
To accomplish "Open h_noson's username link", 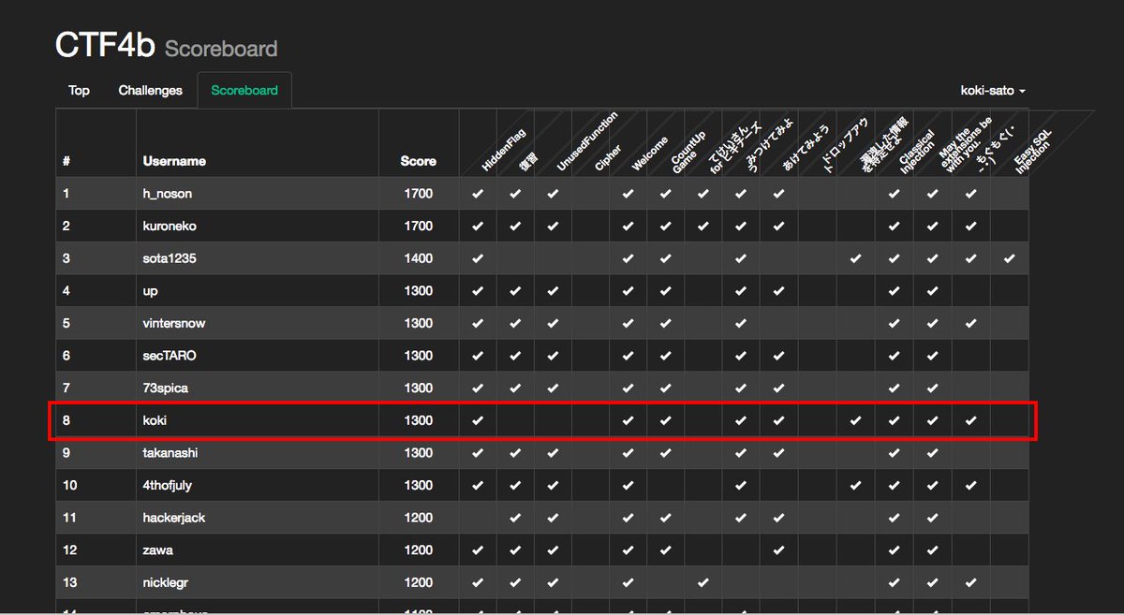I will [x=169, y=194].
